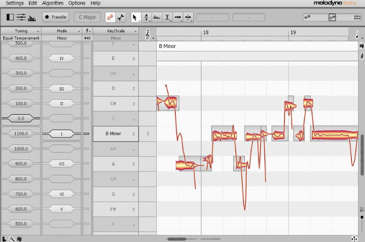Choose the middle blob display option
The width and height of the screenshot is (365, 242).
pos(332,17)
